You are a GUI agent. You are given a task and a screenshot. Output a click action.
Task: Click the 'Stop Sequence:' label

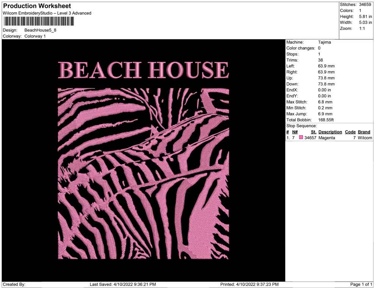[x=302, y=126]
